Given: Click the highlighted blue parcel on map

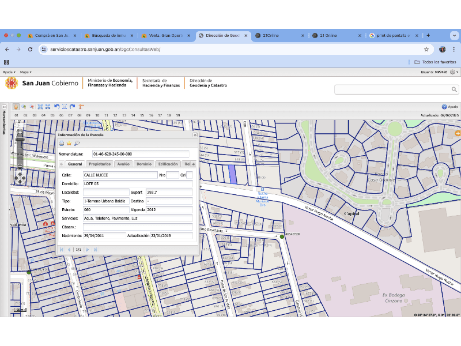Looking at the screenshot, I should [233, 174].
